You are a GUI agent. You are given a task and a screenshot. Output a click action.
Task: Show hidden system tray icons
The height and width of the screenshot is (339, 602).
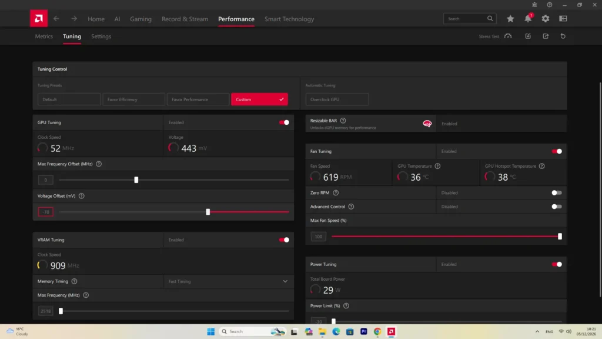(537, 331)
